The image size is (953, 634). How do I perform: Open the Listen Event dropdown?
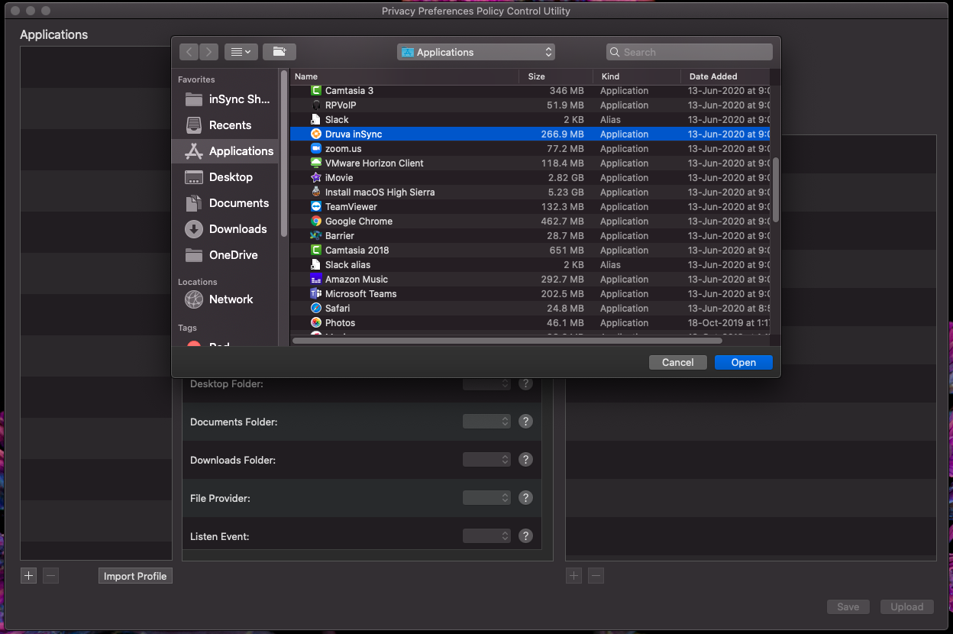(486, 536)
